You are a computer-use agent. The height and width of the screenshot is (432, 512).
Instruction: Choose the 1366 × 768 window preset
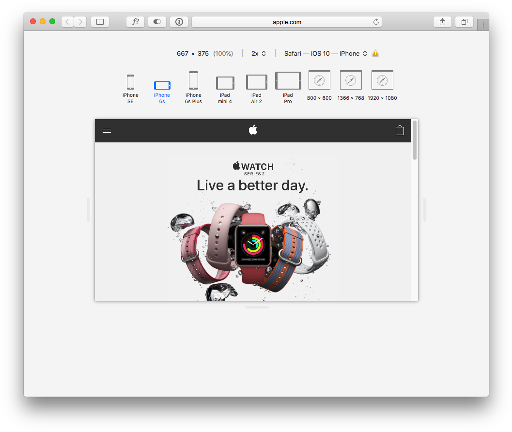click(x=351, y=86)
